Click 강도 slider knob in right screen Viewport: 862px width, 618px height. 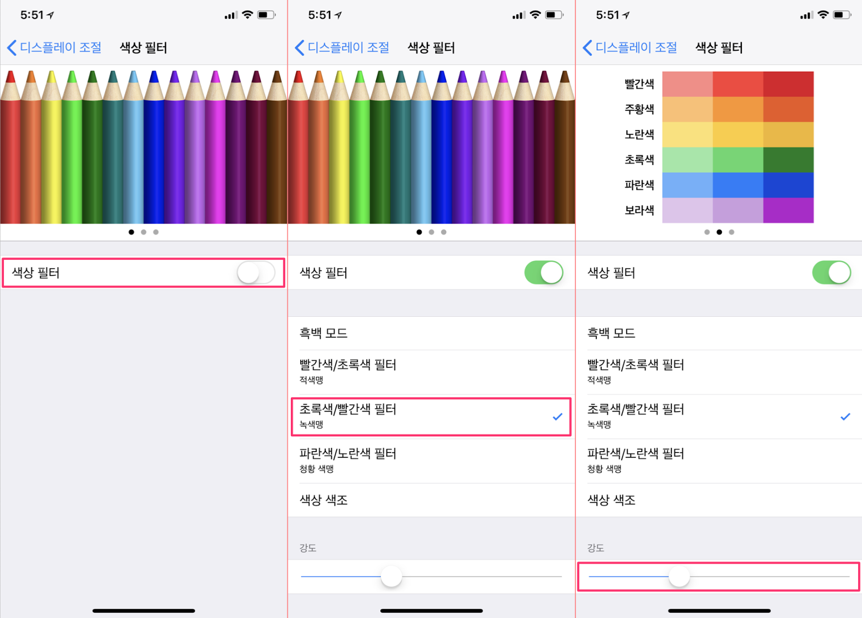(x=679, y=577)
